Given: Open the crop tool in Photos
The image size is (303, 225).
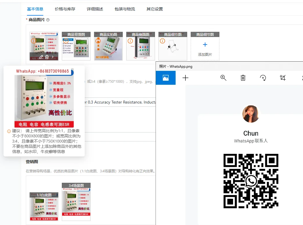Looking at the screenshot, I should (282, 78).
